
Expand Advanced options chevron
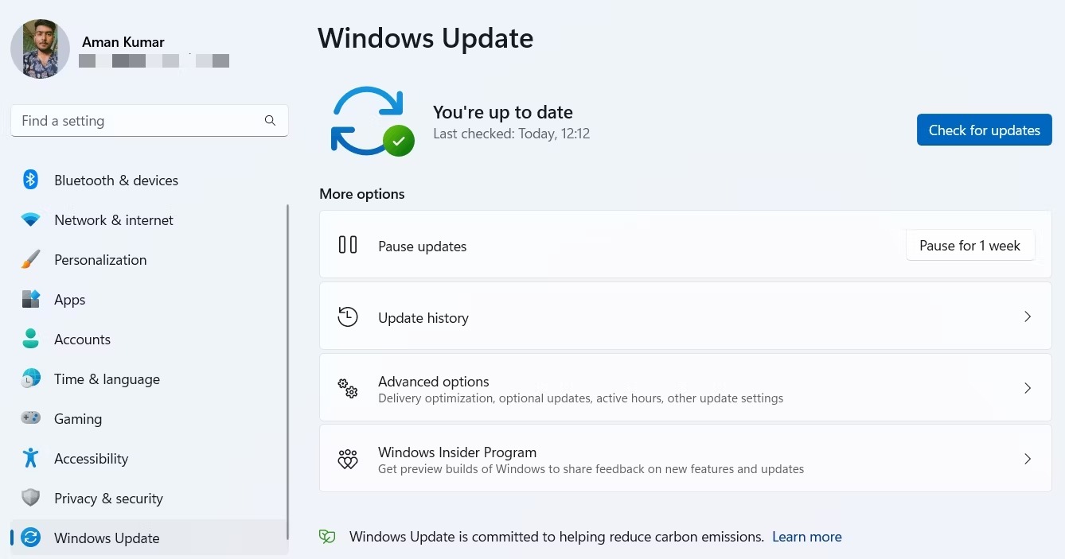pos(1028,388)
